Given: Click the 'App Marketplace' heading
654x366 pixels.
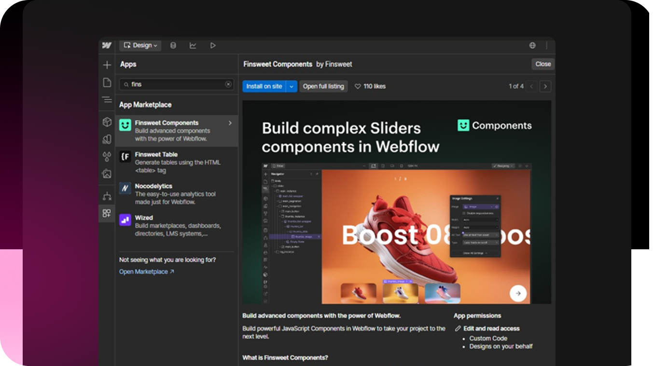Looking at the screenshot, I should point(145,105).
